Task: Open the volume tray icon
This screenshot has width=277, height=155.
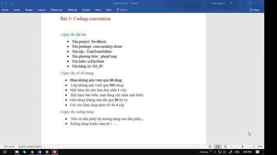Action: pyautogui.click(x=225, y=152)
